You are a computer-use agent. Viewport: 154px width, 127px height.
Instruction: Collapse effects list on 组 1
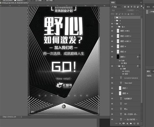tap(140, 66)
